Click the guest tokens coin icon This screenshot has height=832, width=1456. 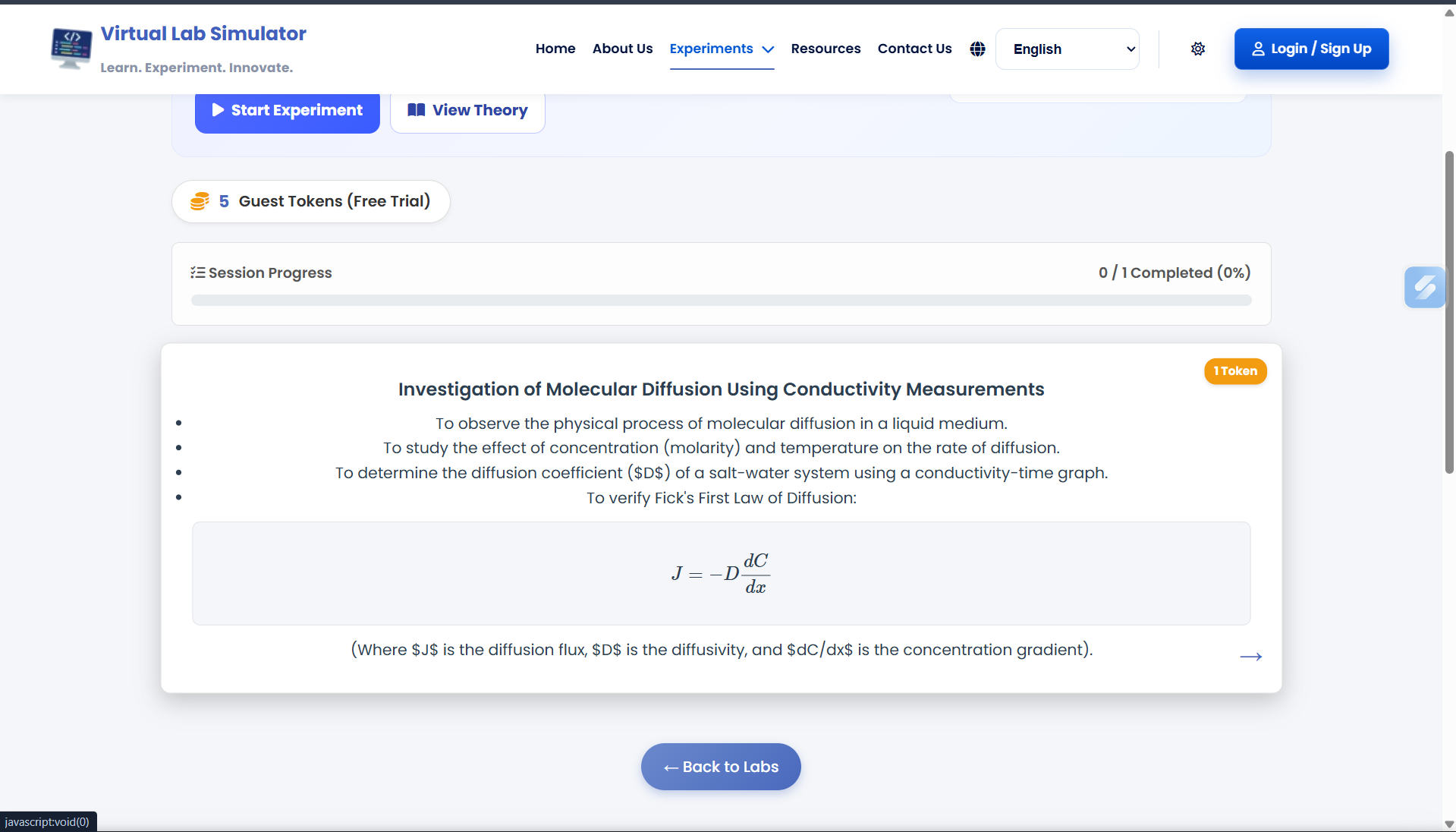click(x=200, y=201)
